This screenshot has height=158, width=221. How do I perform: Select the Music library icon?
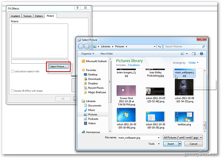pyautogui.click(x=86, y=110)
